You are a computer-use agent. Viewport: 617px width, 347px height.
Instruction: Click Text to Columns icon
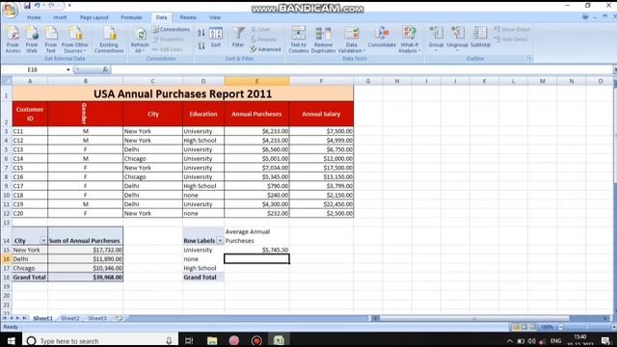pos(299,40)
